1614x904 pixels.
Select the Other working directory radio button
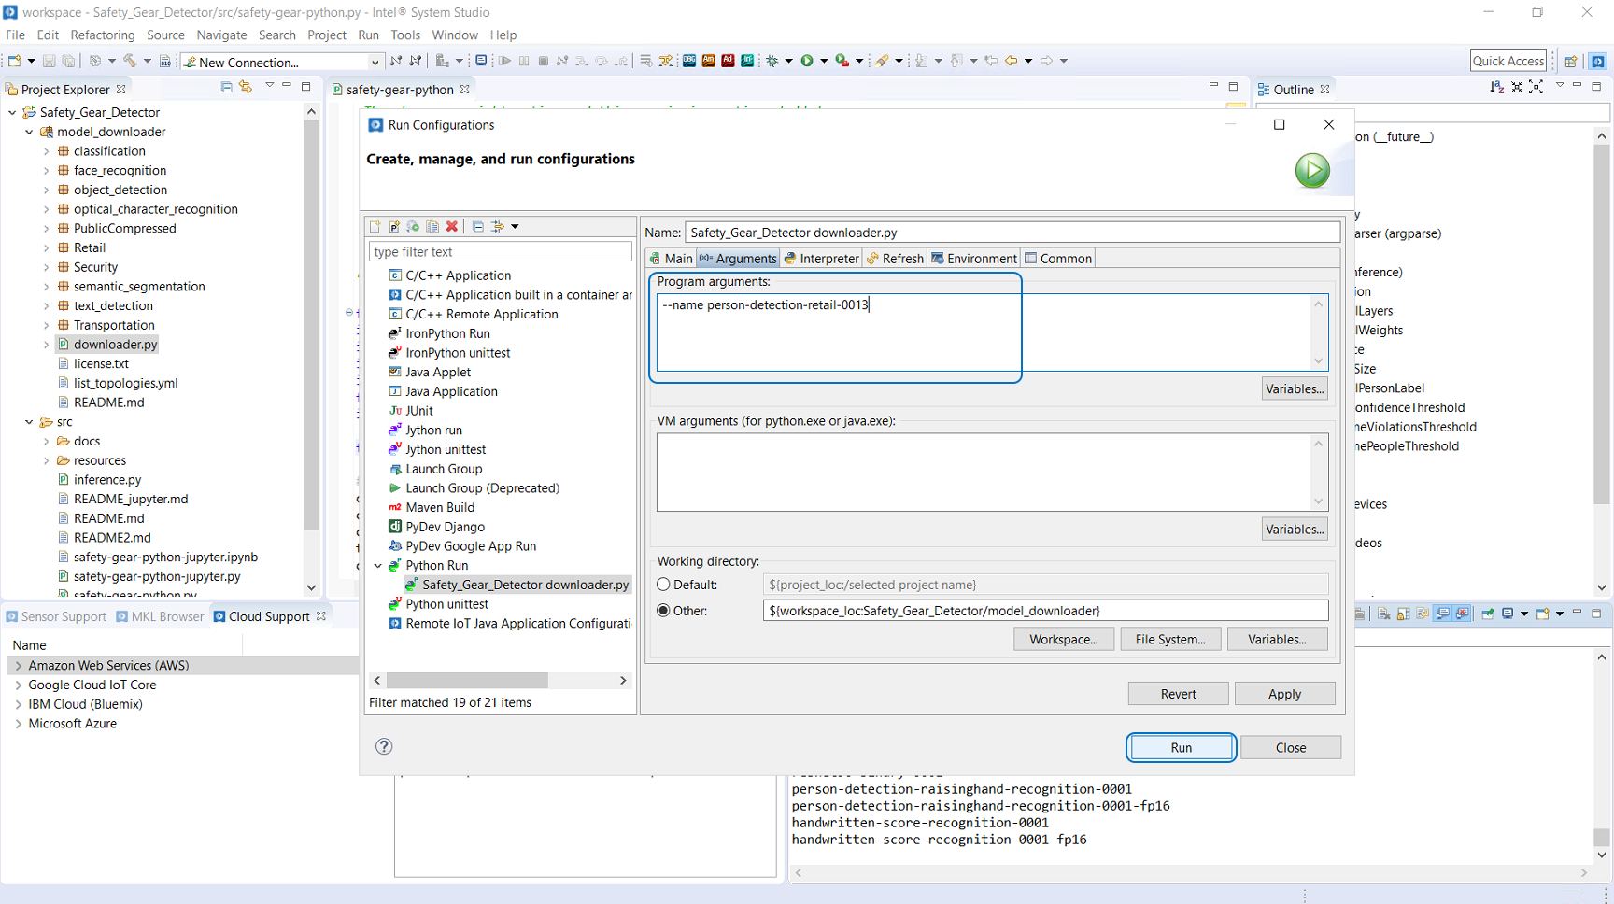[x=663, y=611]
